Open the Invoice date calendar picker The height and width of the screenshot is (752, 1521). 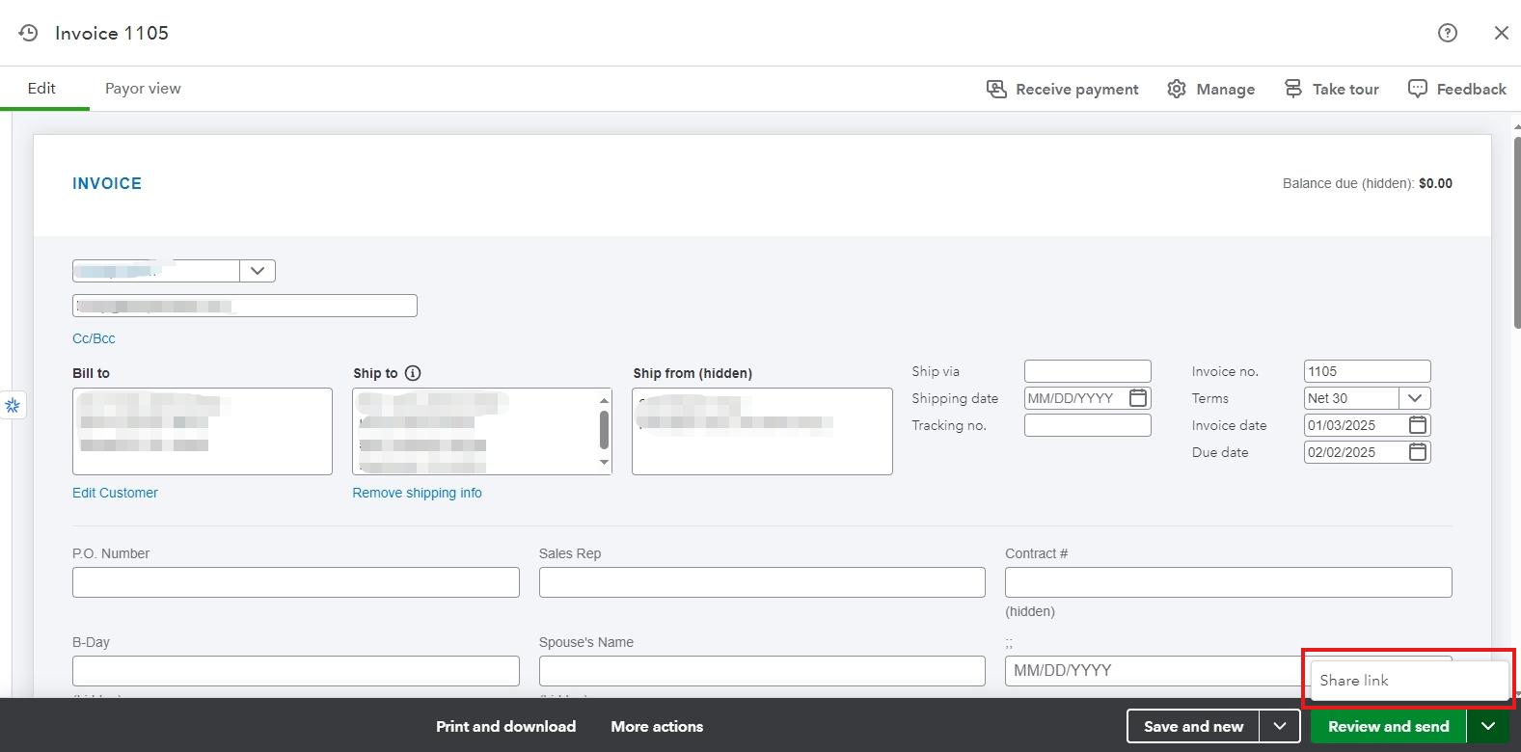[1418, 425]
